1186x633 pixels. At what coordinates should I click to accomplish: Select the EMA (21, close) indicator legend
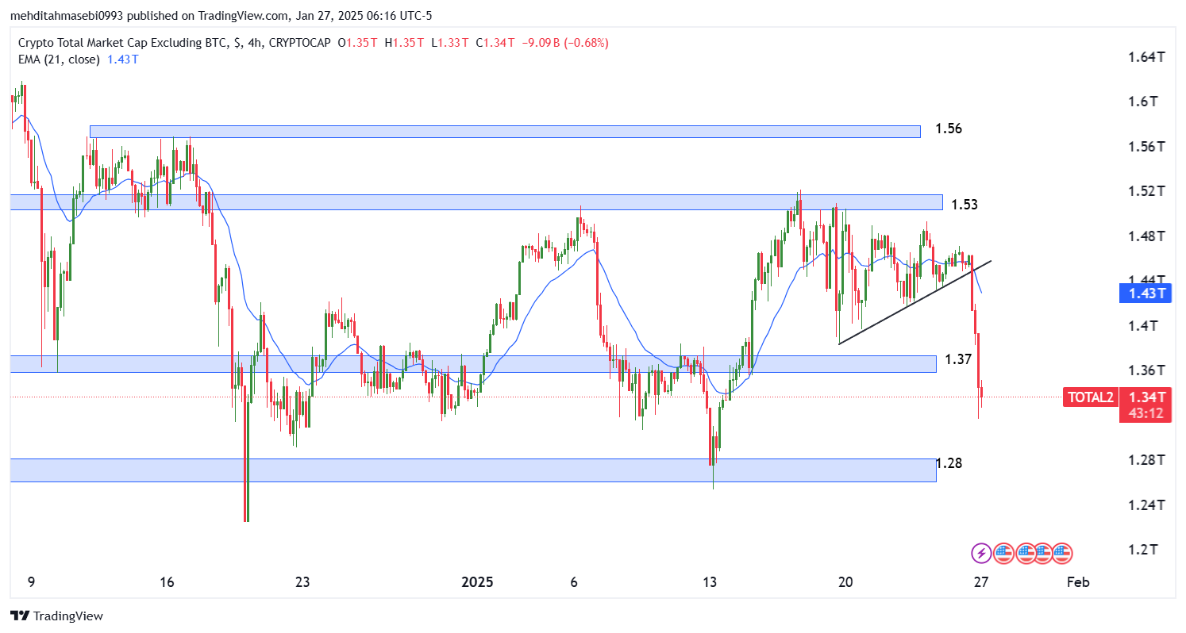point(58,59)
